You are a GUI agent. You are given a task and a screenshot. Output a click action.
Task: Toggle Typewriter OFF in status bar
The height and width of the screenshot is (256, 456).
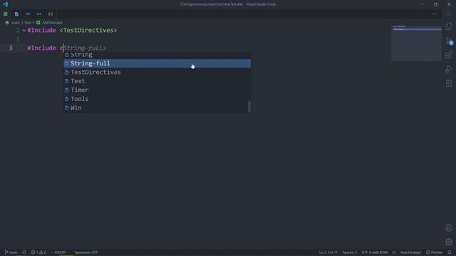click(x=85, y=252)
